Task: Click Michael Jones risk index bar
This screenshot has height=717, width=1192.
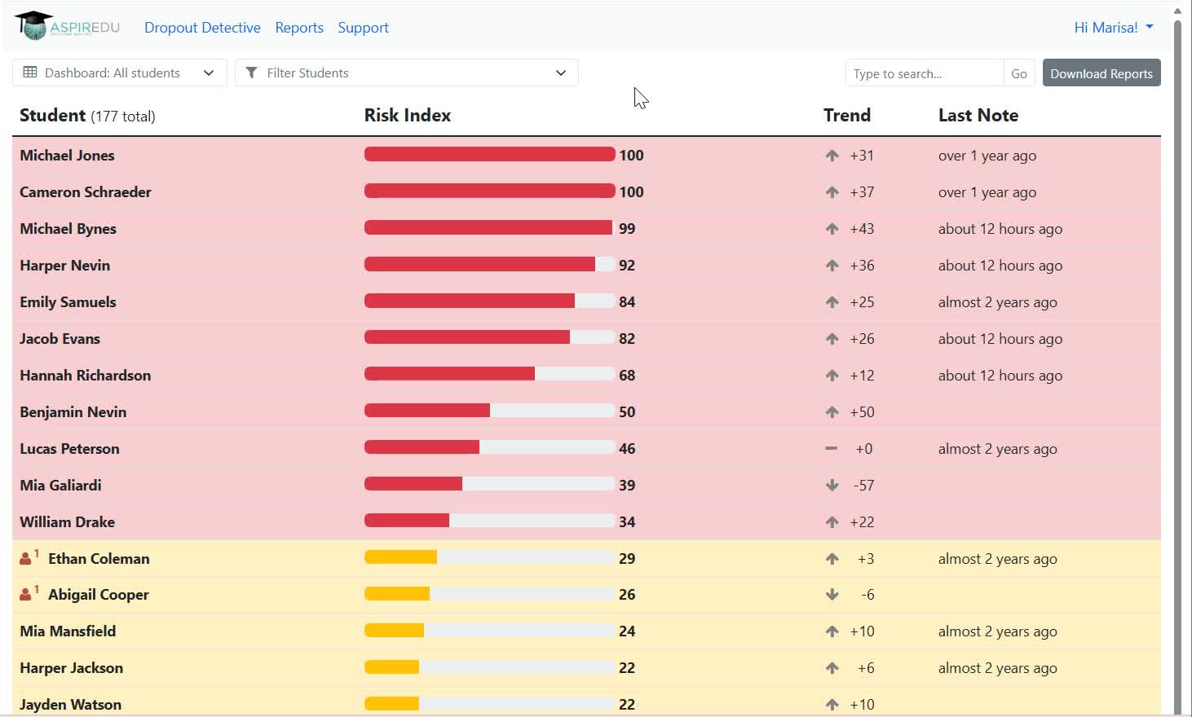Action: tap(489, 154)
